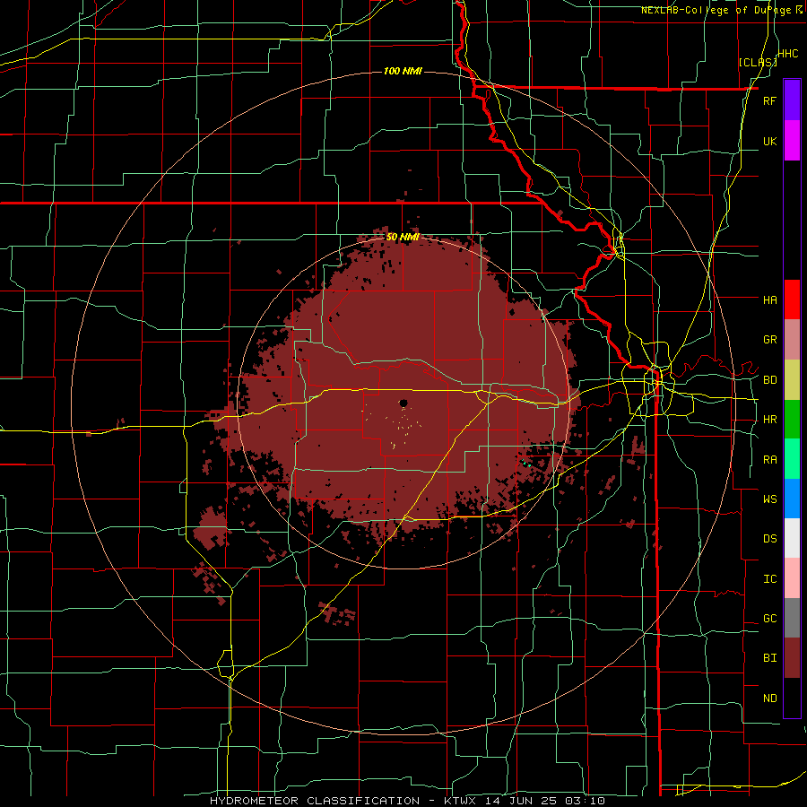Click the black radar site dot at center

pos(403,403)
